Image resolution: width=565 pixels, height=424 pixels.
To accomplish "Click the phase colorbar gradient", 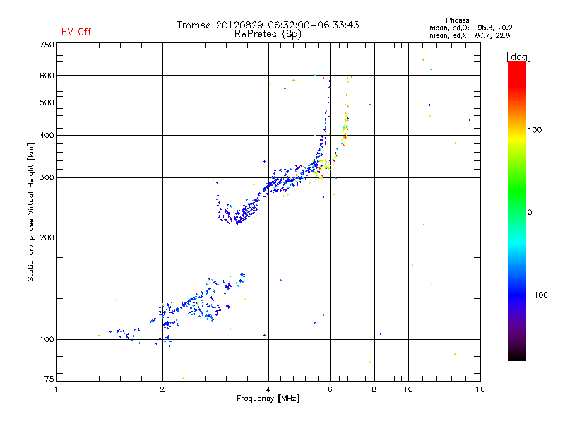I will [517, 211].
